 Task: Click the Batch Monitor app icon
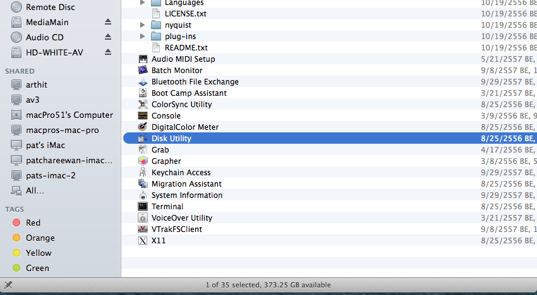pyautogui.click(x=143, y=71)
